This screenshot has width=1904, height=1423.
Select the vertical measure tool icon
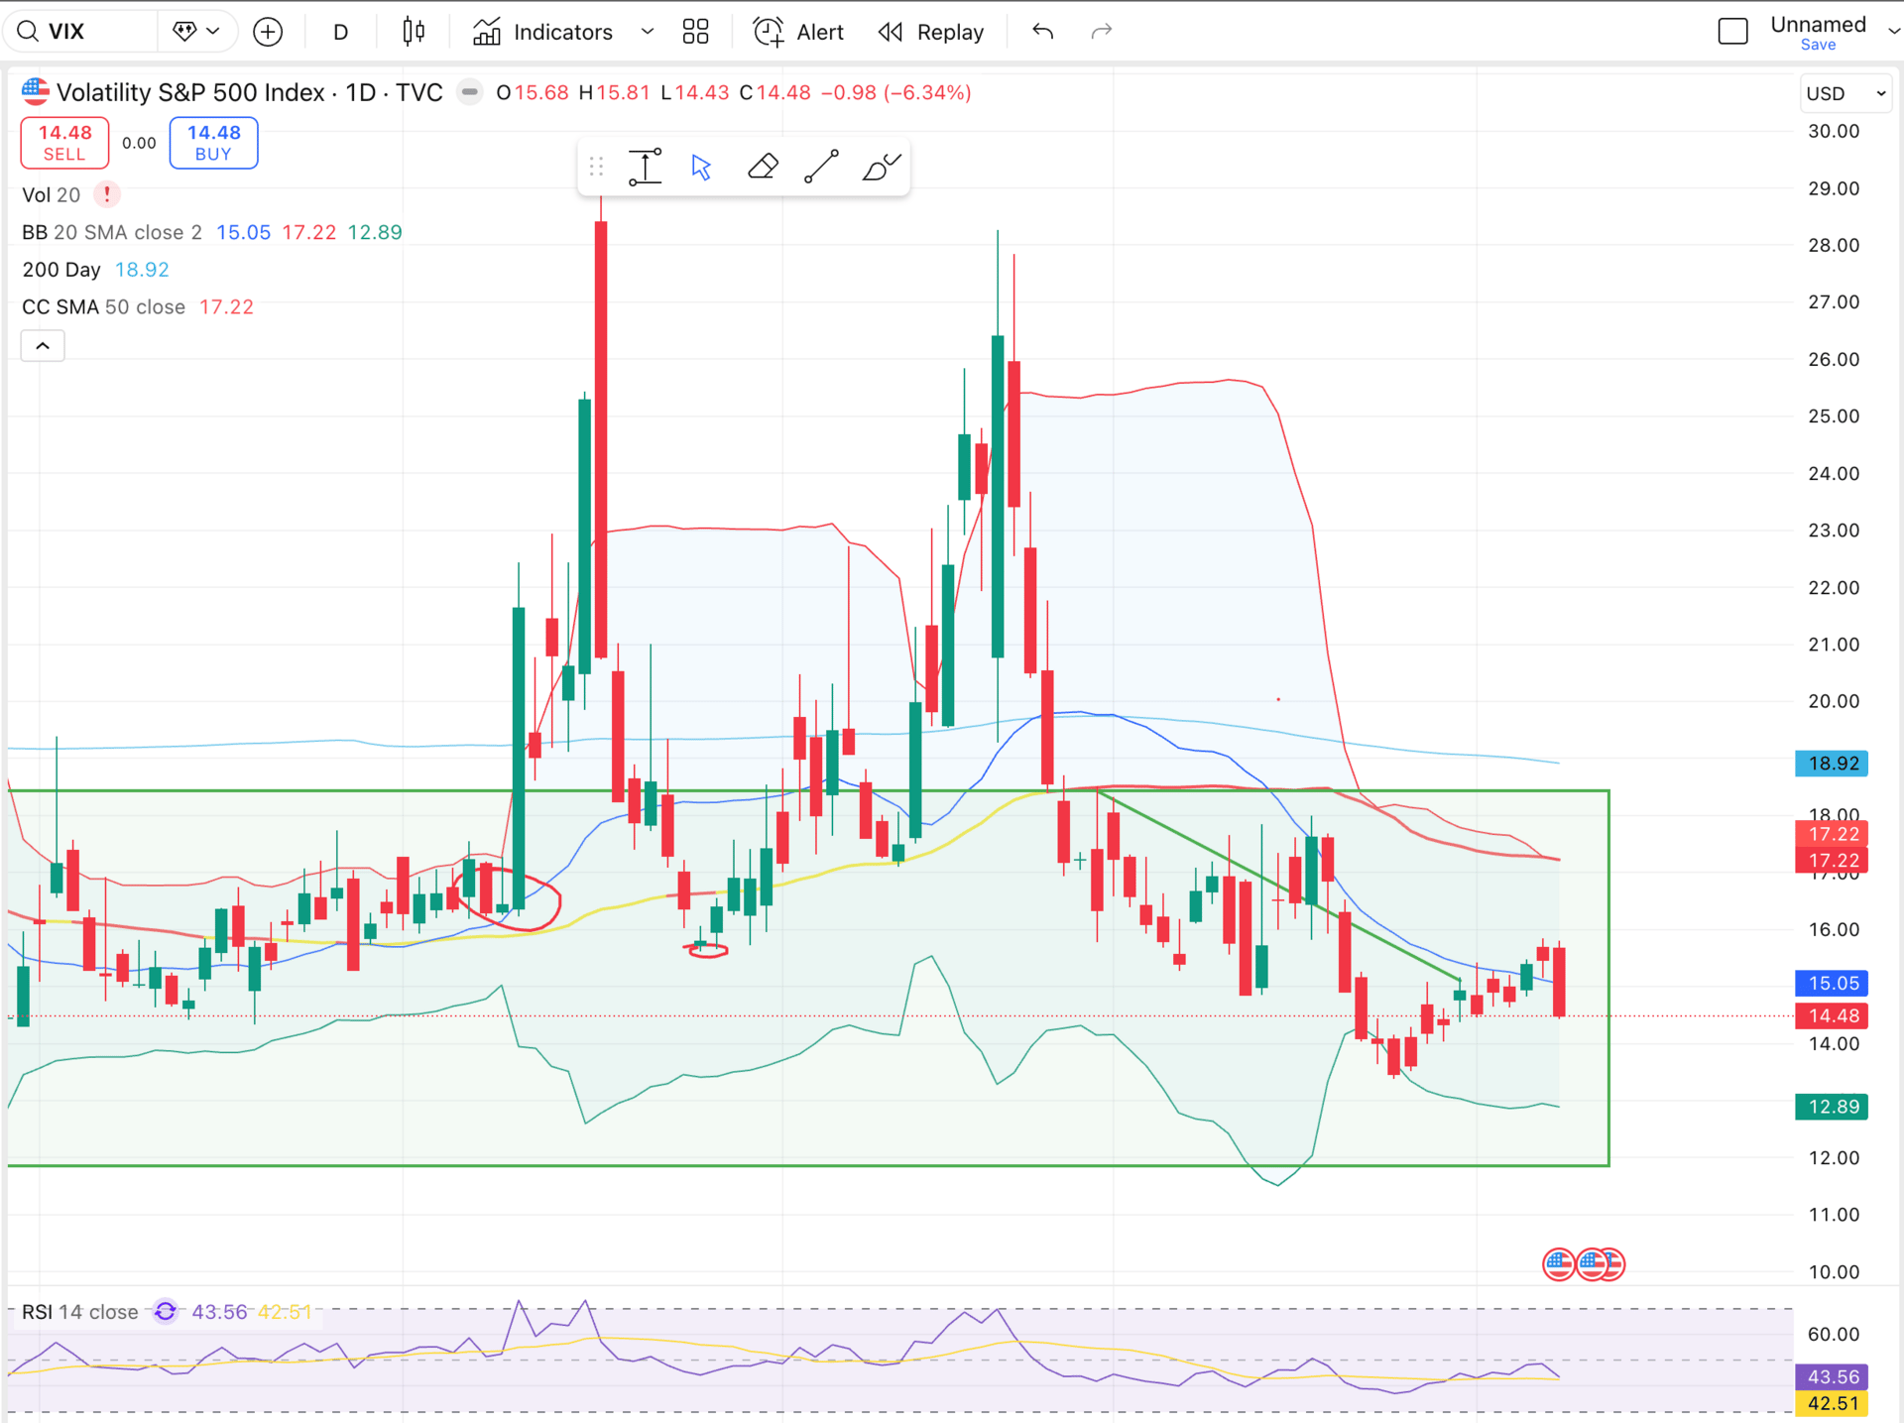point(645,167)
